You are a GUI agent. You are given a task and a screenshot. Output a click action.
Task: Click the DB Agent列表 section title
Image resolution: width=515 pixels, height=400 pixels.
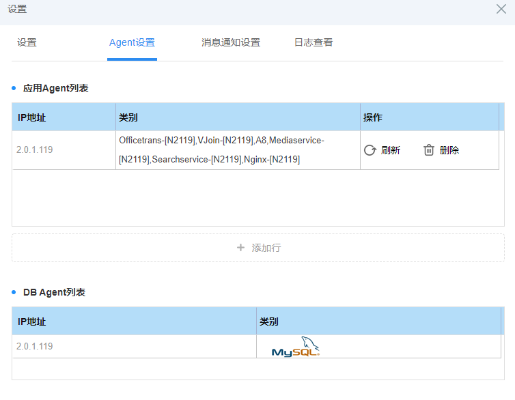(54, 292)
